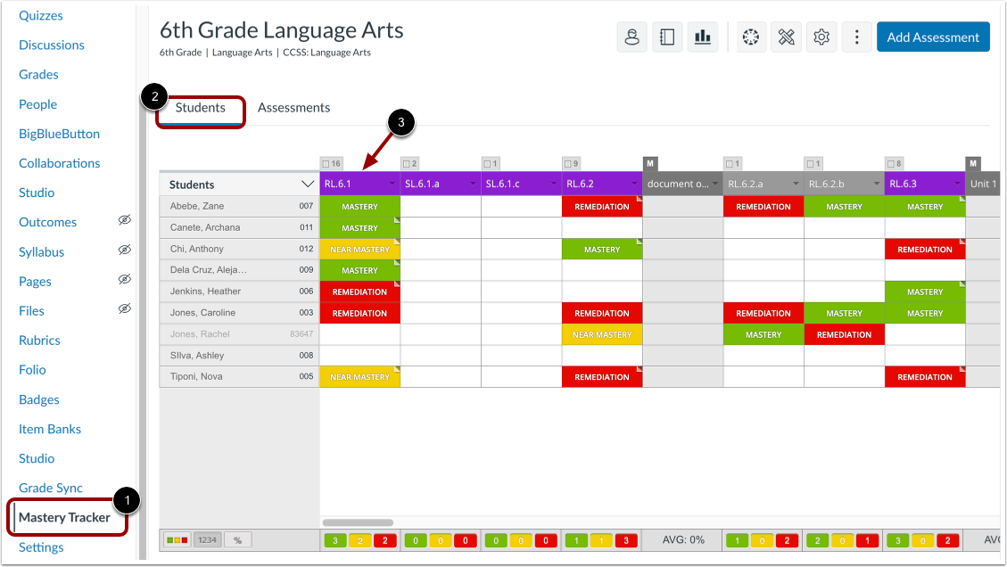Toggle visibility of the Outcomes sidebar item
Screen dimensions: 1007x567
[x=124, y=221]
